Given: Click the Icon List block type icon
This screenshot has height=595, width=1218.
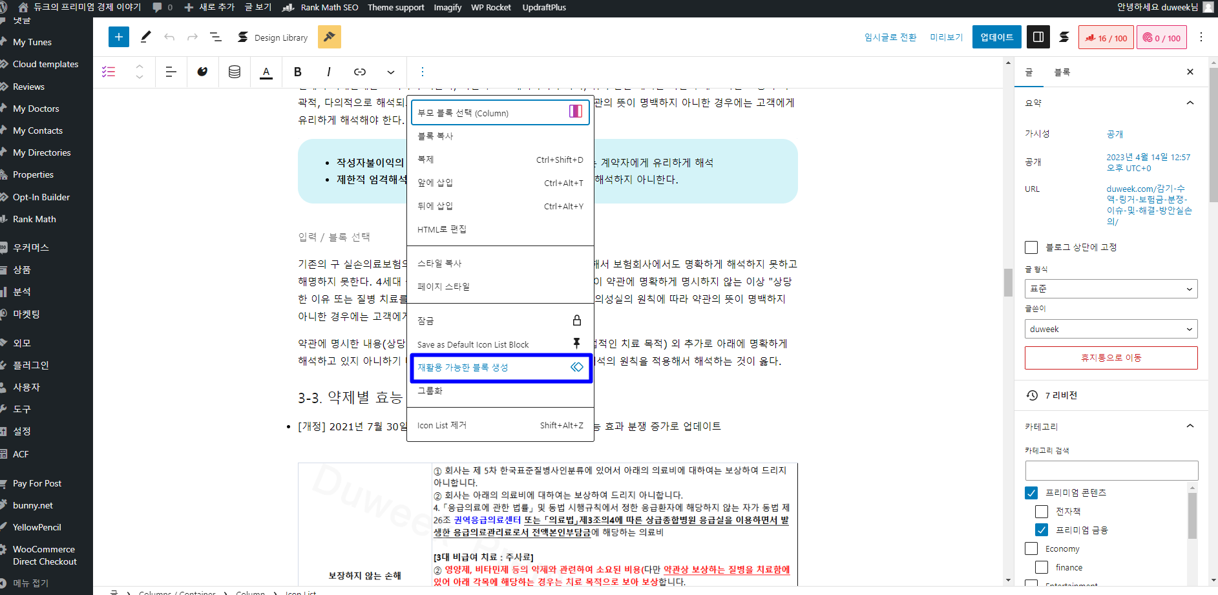Looking at the screenshot, I should [109, 72].
